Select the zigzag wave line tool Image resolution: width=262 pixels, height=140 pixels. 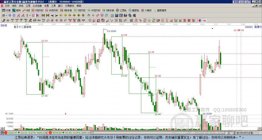click(x=112, y=20)
